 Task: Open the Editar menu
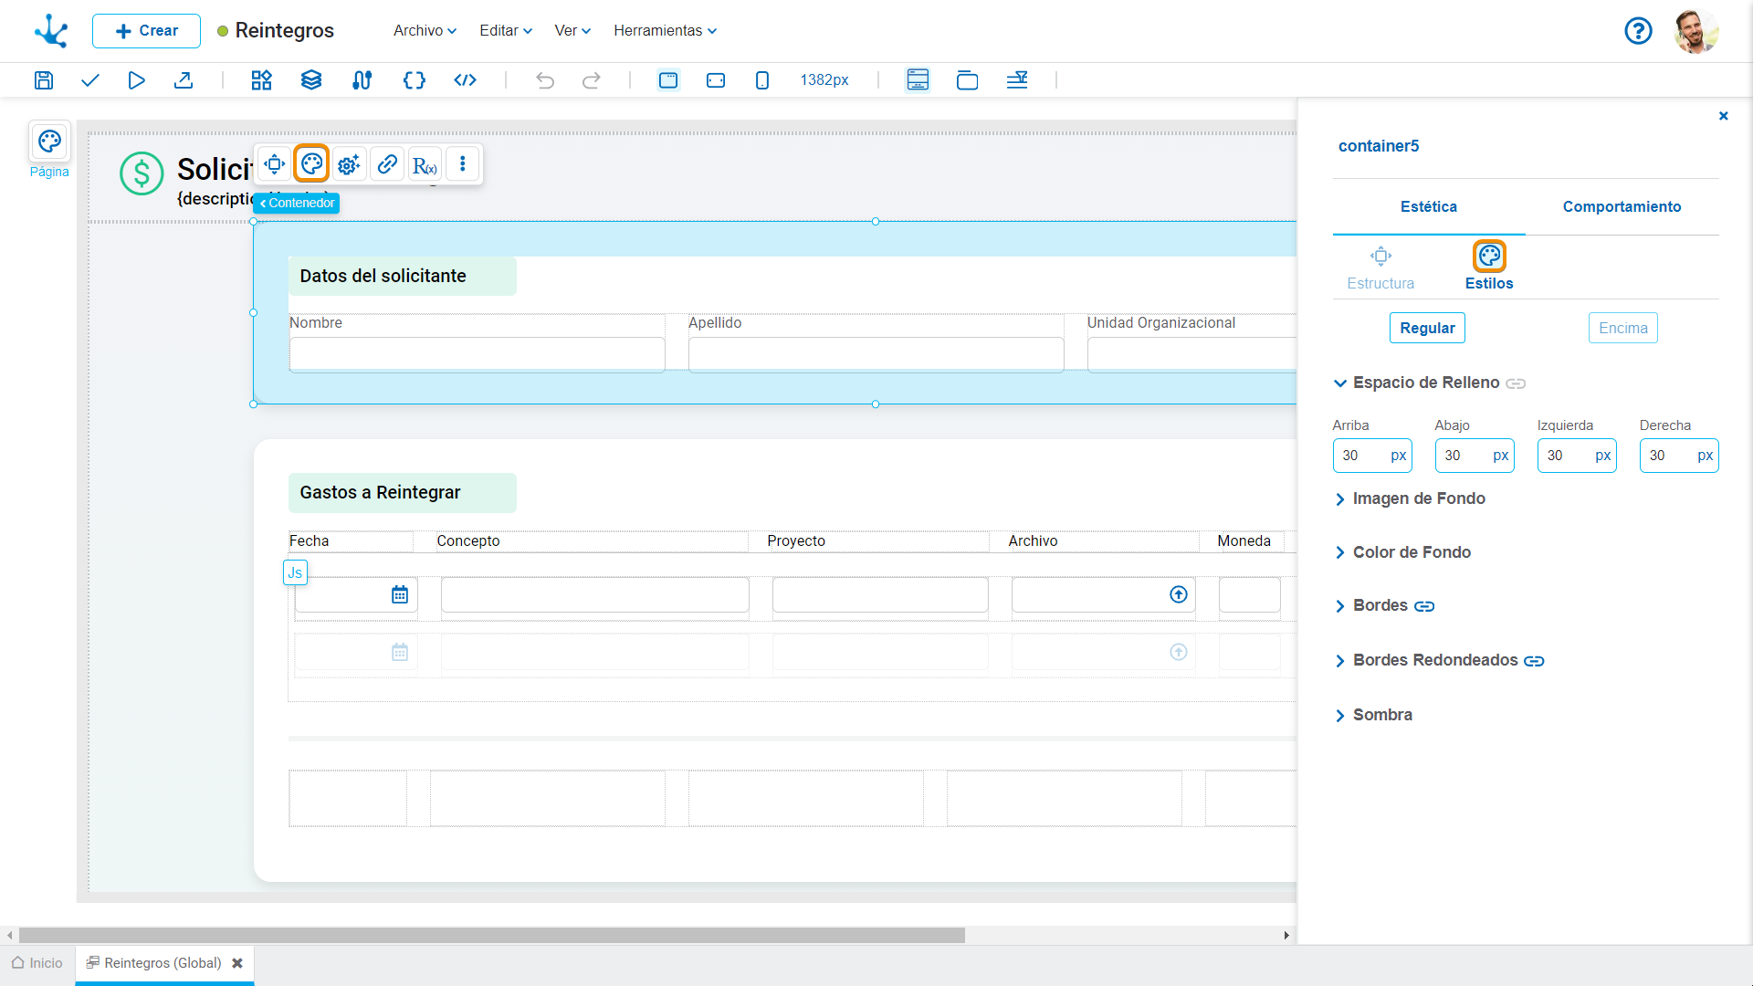(x=506, y=31)
